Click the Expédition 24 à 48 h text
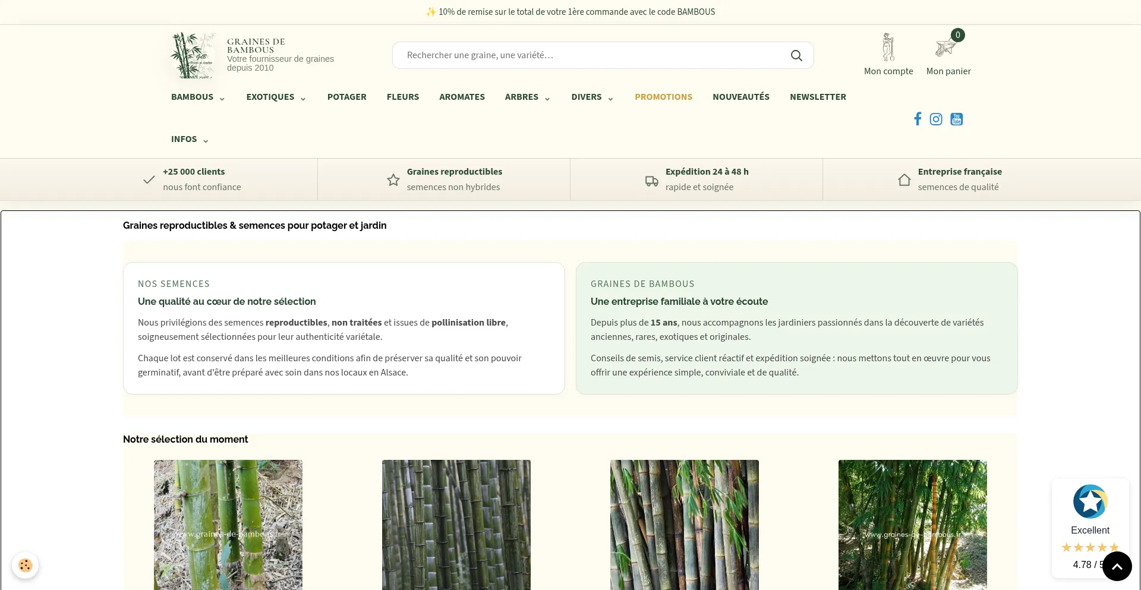The image size is (1141, 590). [x=707, y=172]
